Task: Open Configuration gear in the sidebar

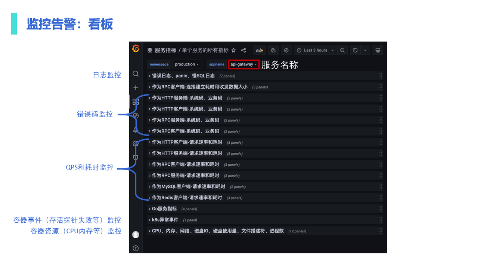Action: pos(136,143)
